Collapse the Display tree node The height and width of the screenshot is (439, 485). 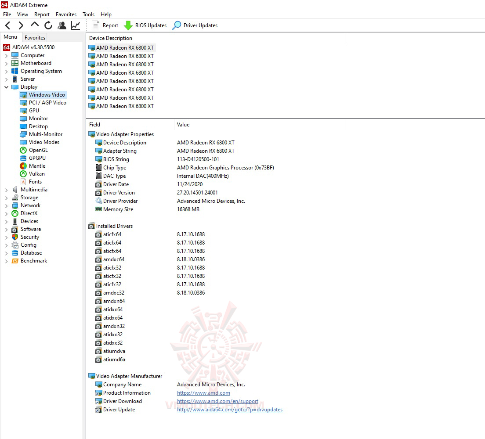6,87
